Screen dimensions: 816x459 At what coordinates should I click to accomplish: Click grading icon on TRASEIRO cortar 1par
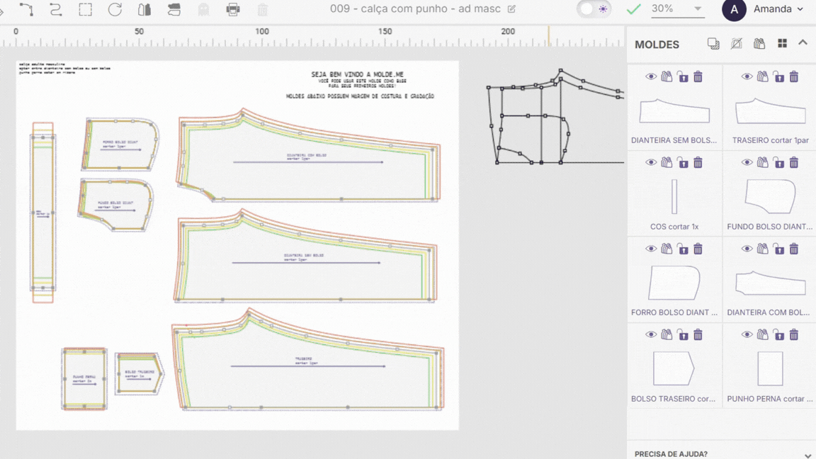tap(762, 76)
